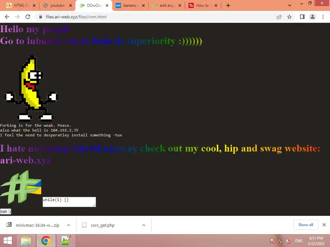Click the address bar URL
The width and height of the screenshot is (330, 247).
76,17
